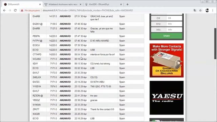The width and height of the screenshot is (217, 122).
Task: Select spotter EC8OJ callsign
Action: tap(36, 45)
